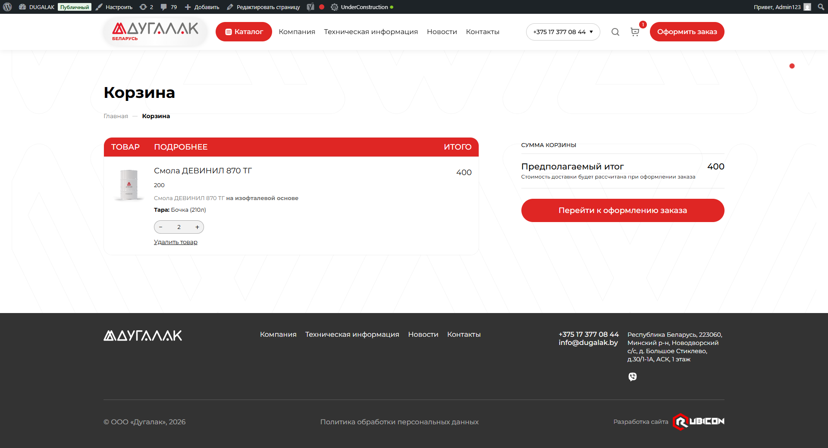This screenshot has width=828, height=448.
Task: Click the Rubicon developer logo
Action: pos(699,422)
